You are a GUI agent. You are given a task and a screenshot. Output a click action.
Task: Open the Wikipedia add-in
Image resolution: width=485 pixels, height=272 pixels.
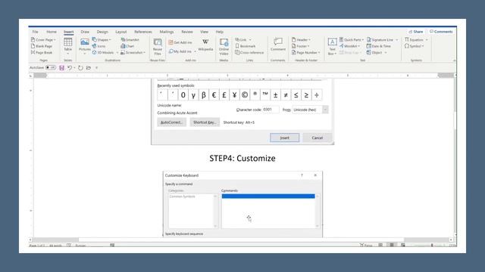(205, 45)
